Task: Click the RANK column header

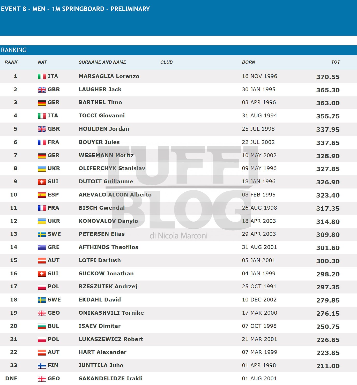Action: tap(11, 62)
